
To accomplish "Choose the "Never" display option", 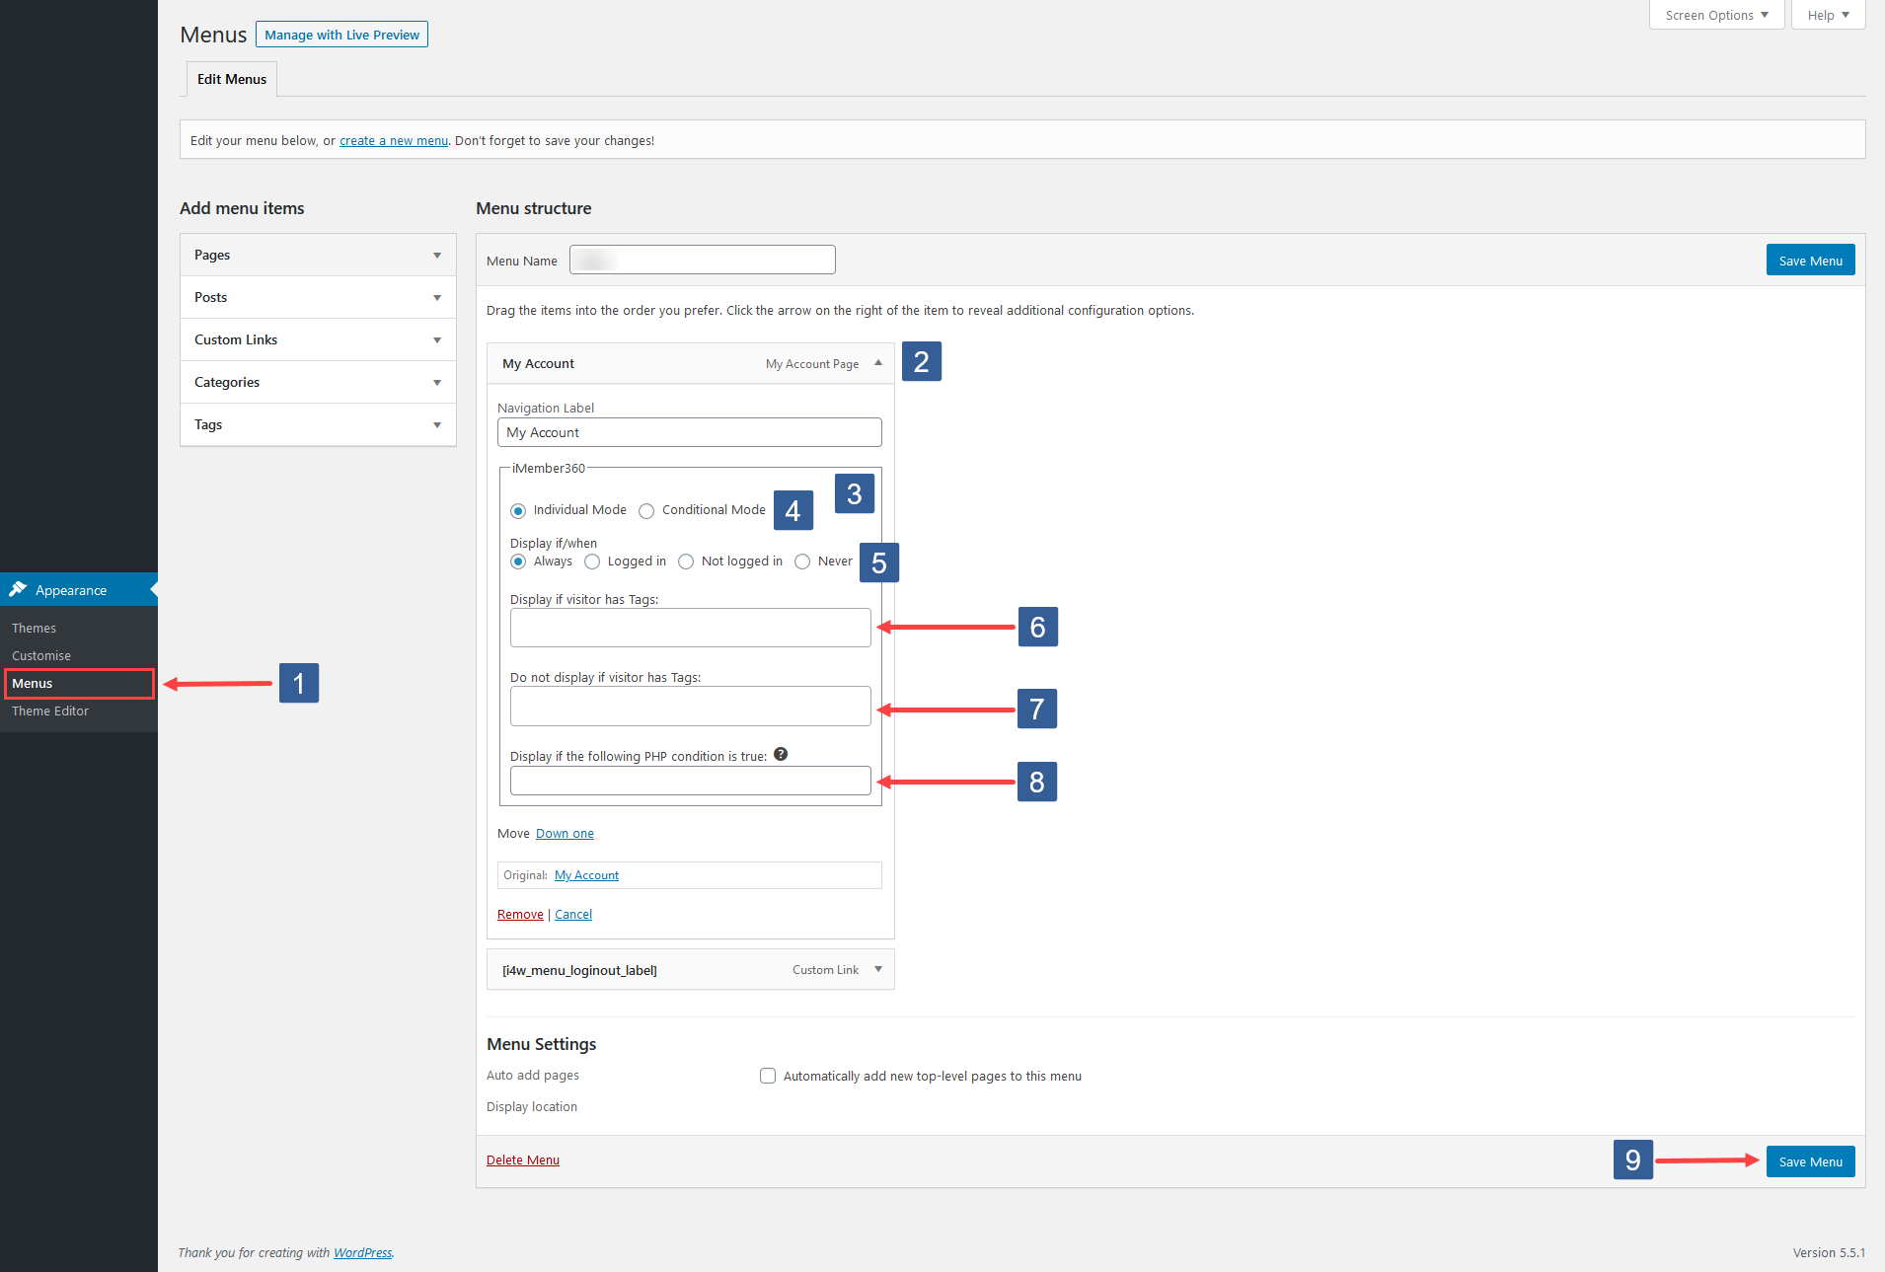I will [x=802, y=561].
